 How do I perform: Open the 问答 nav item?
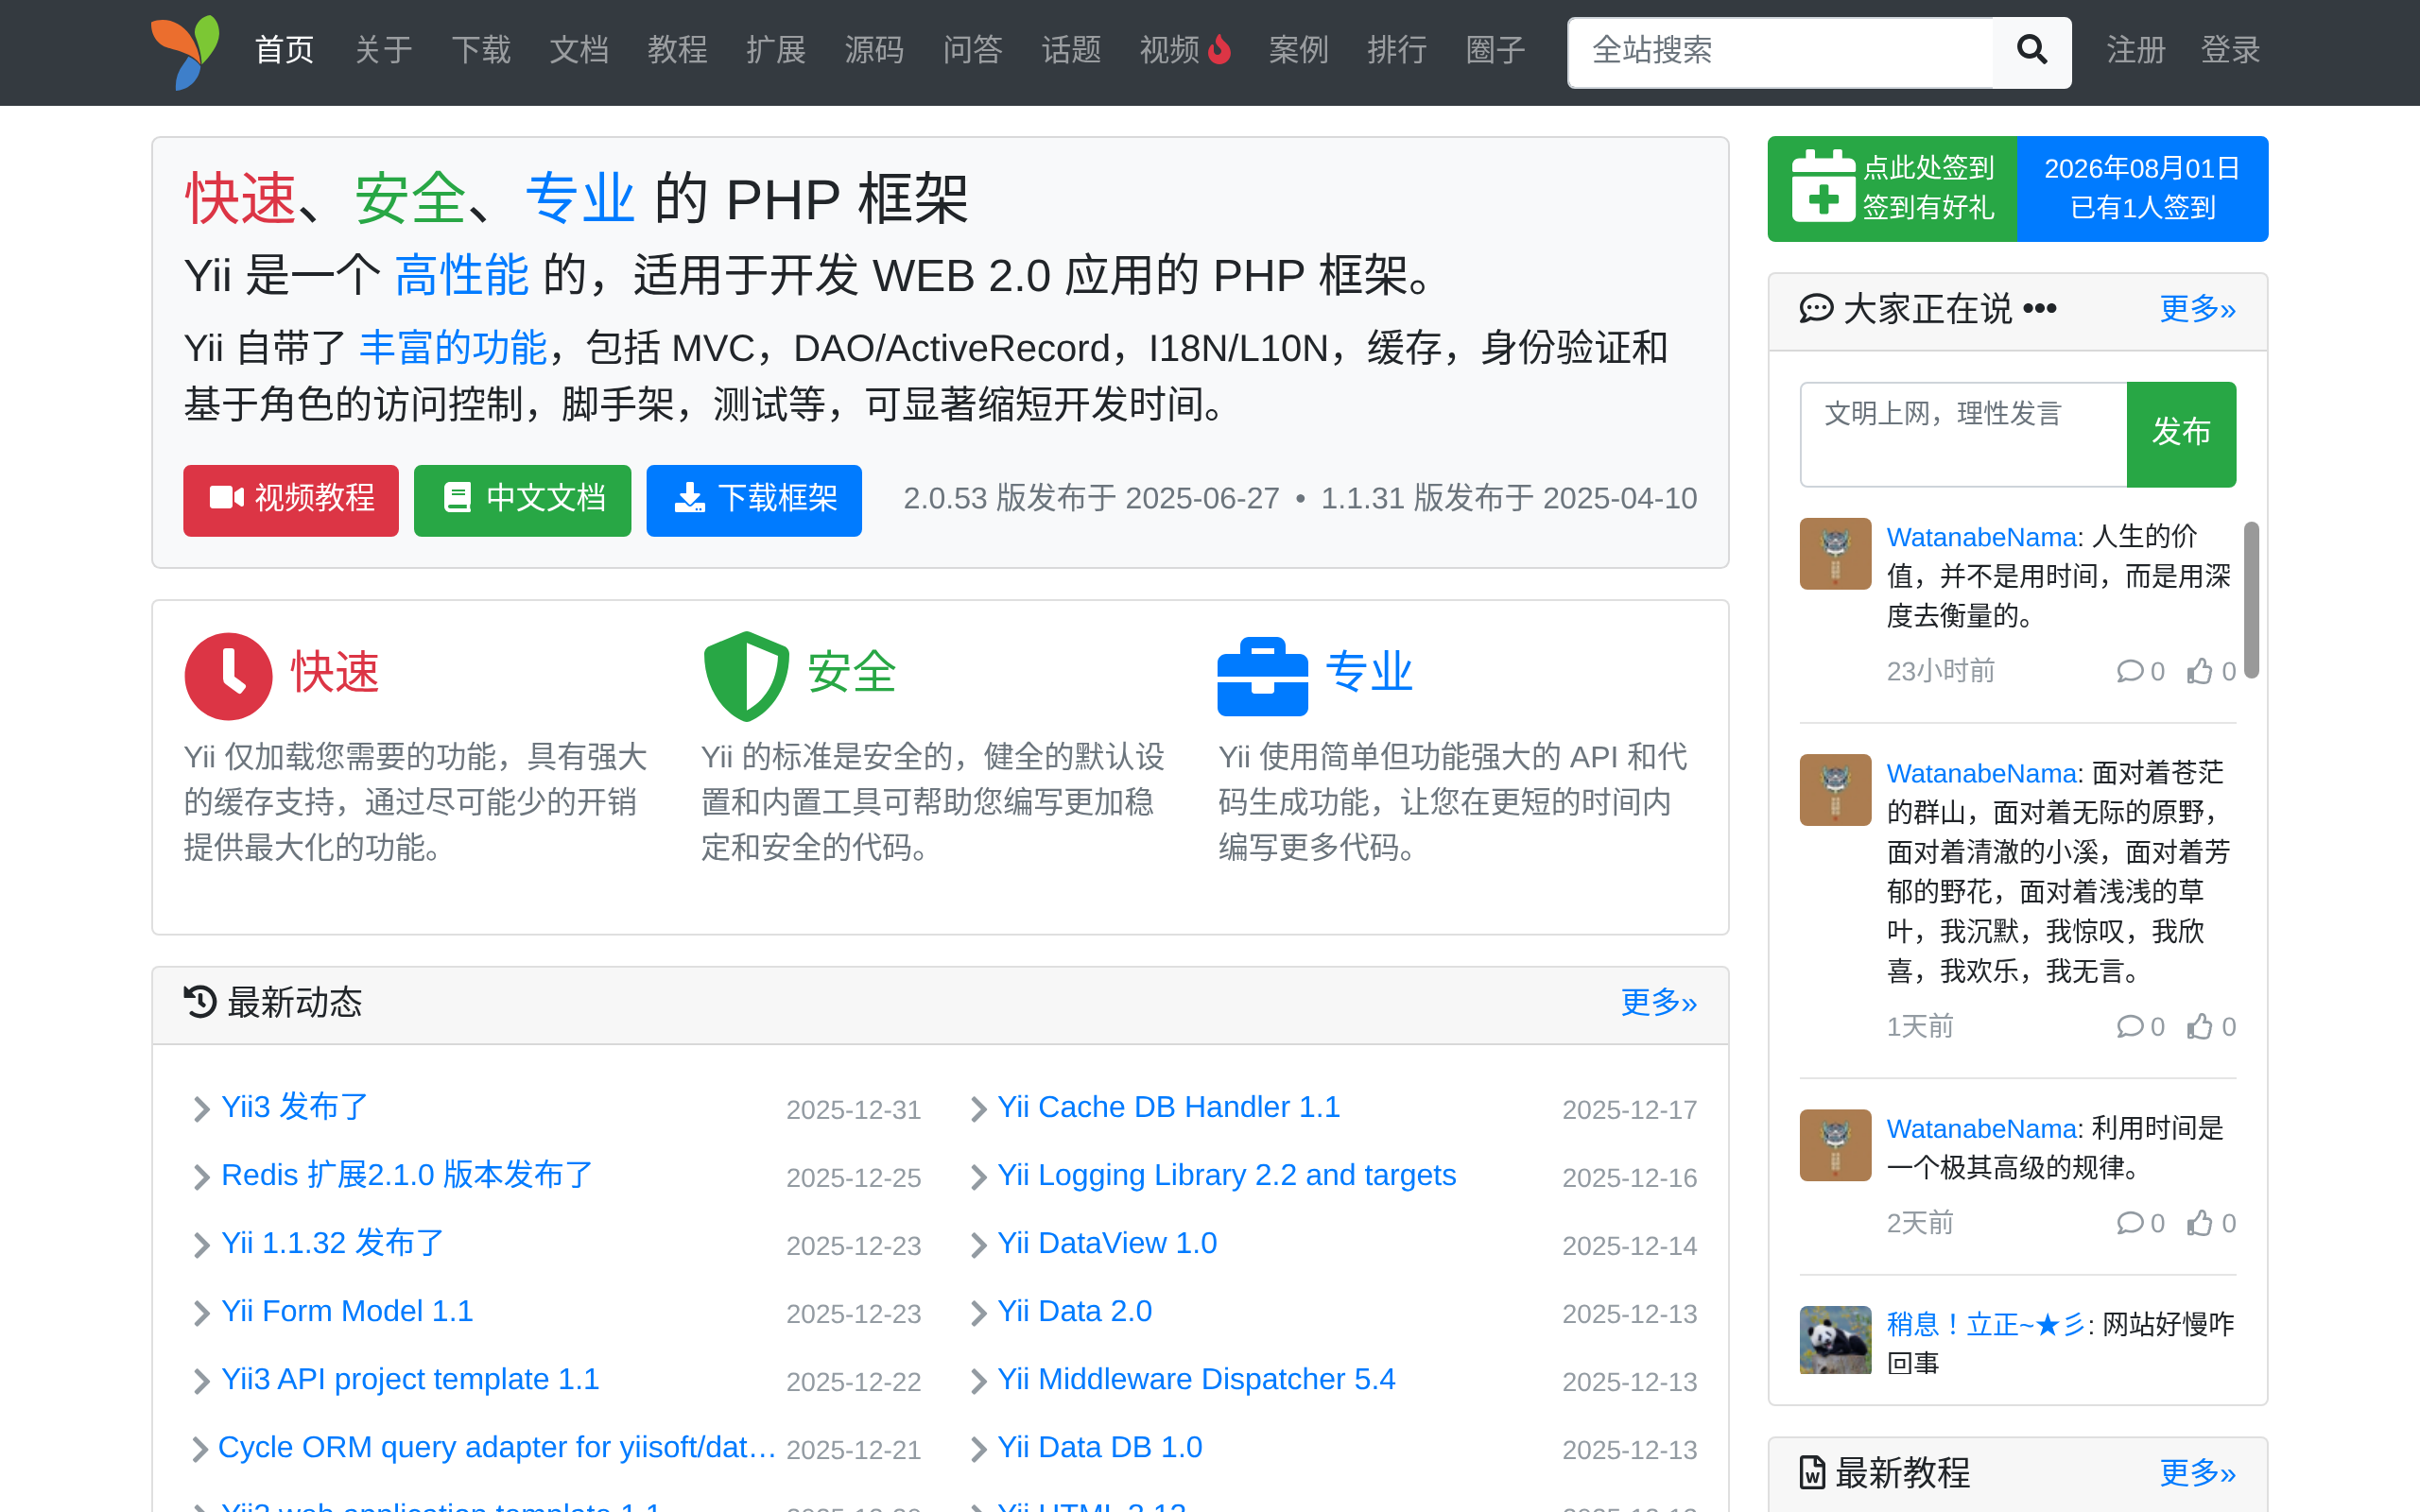coord(972,50)
